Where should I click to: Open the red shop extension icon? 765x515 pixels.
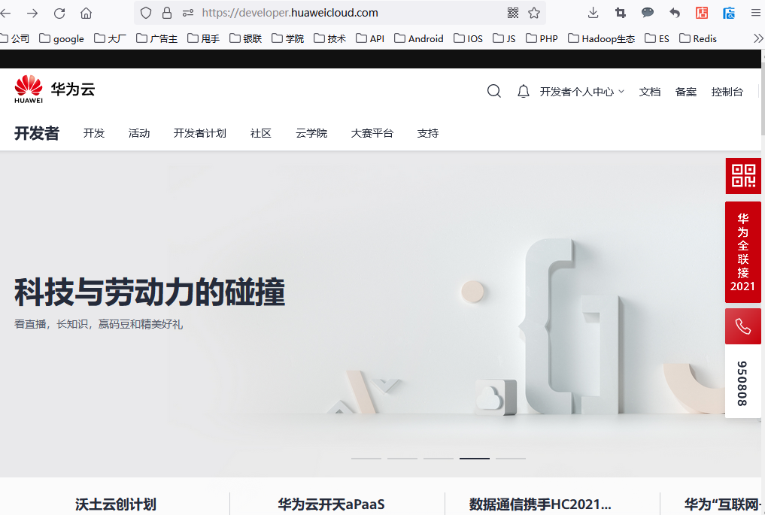pyautogui.click(x=702, y=13)
